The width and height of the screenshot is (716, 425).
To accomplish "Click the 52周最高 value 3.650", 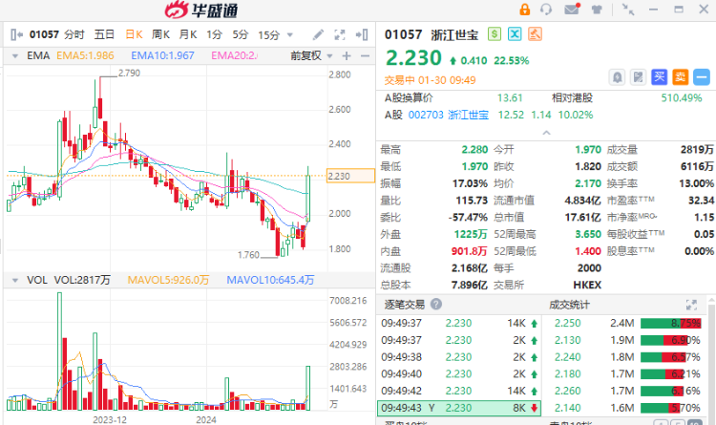I will pyautogui.click(x=588, y=234).
